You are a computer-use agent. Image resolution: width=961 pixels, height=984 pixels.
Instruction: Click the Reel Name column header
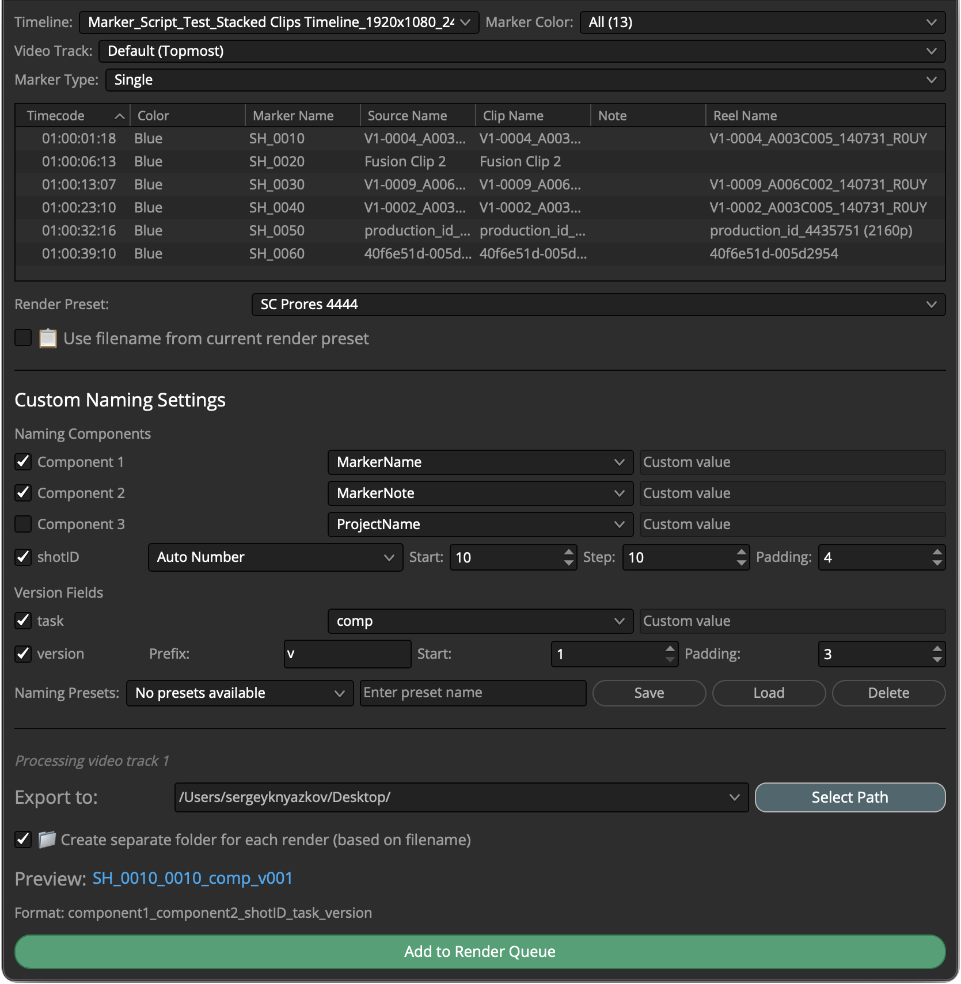coord(825,116)
